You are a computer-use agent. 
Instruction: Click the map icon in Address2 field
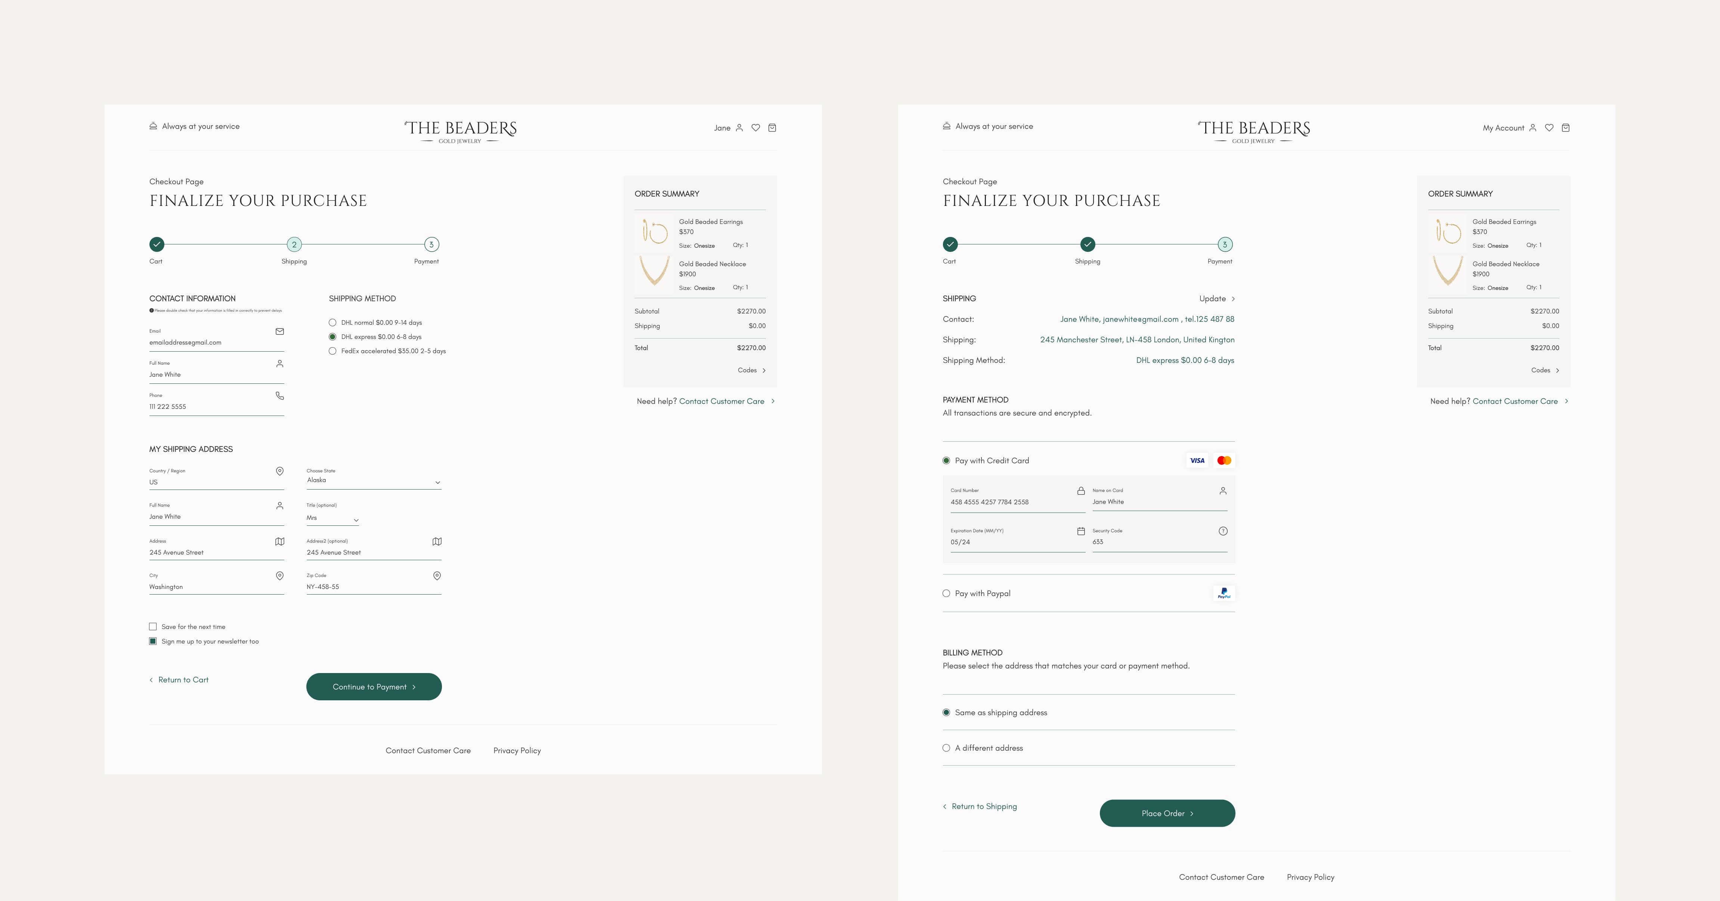pyautogui.click(x=437, y=541)
